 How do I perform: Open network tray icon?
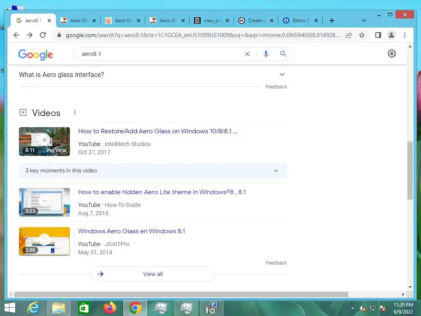[x=372, y=308]
